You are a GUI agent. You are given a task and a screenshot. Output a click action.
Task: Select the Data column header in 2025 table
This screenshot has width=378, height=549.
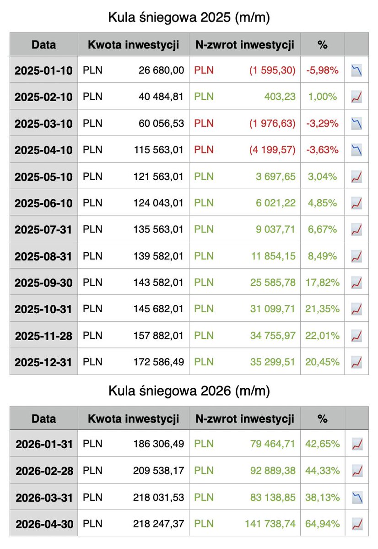[x=43, y=44]
